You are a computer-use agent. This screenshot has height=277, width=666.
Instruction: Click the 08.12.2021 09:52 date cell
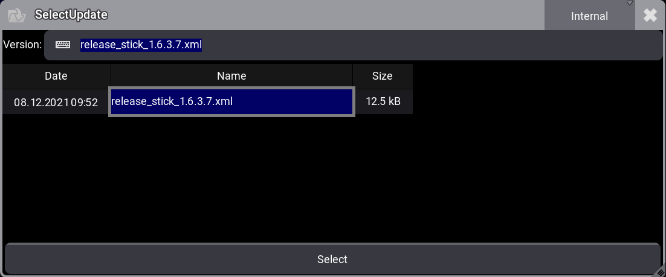[56, 103]
